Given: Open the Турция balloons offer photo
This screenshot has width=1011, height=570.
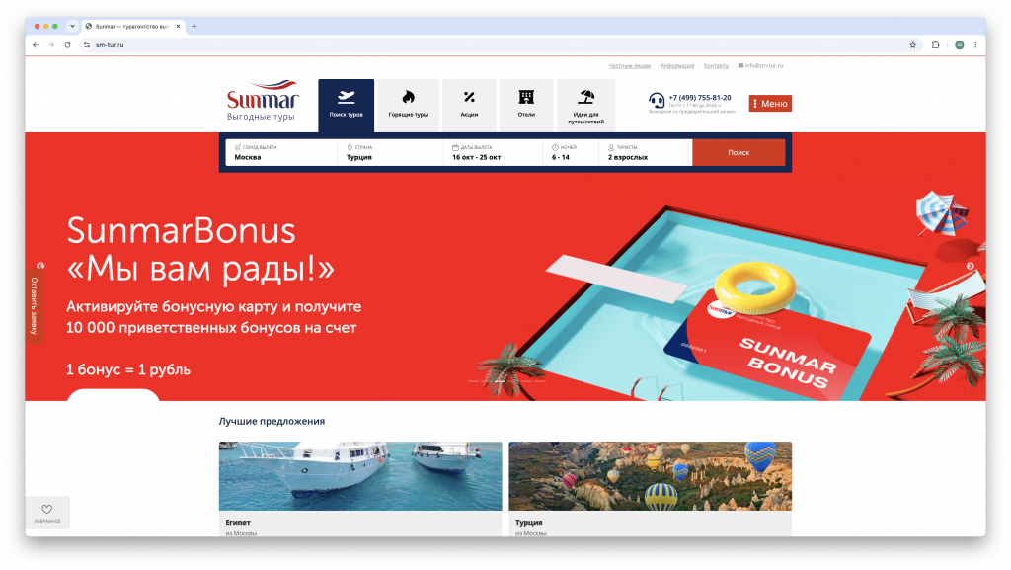Looking at the screenshot, I should [x=650, y=476].
